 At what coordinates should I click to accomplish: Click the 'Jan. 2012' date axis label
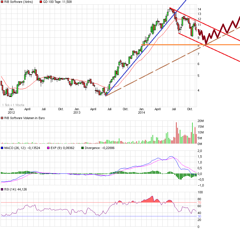[11, 111]
